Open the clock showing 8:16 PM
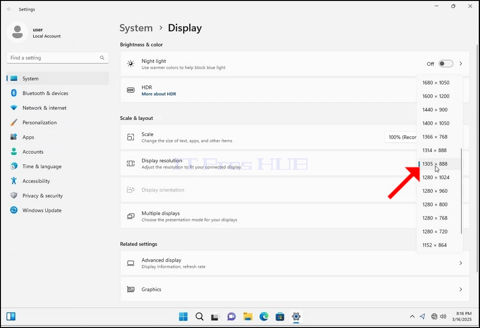Image resolution: width=480 pixels, height=328 pixels. tap(462, 316)
